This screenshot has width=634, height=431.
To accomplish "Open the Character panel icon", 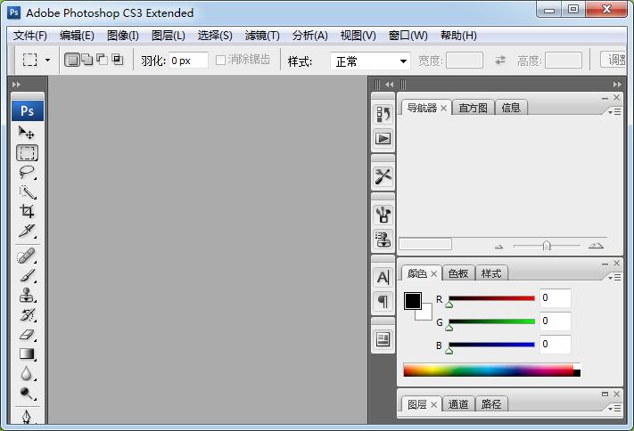I will click(383, 277).
